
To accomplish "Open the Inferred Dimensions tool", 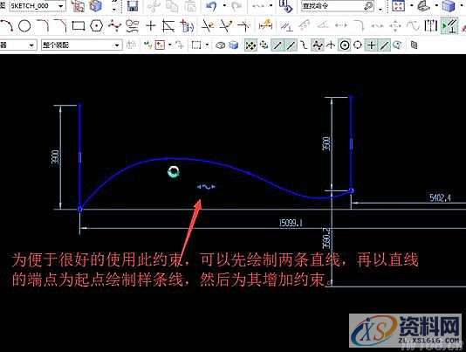I will (x=265, y=25).
